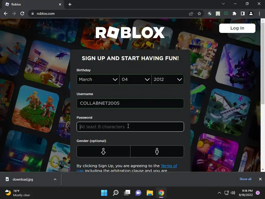Click the Username field with COLLABNET2005
The height and width of the screenshot is (199, 265).
tap(130, 103)
